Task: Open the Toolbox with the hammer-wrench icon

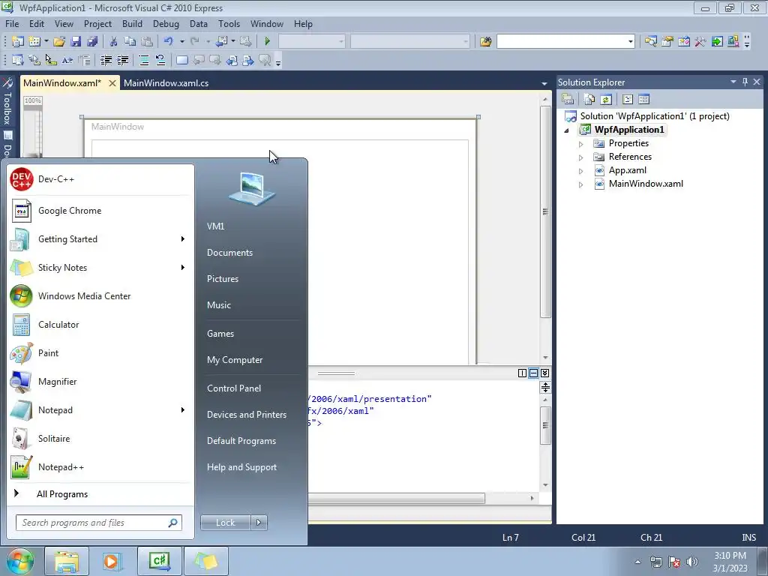Action: click(x=700, y=42)
